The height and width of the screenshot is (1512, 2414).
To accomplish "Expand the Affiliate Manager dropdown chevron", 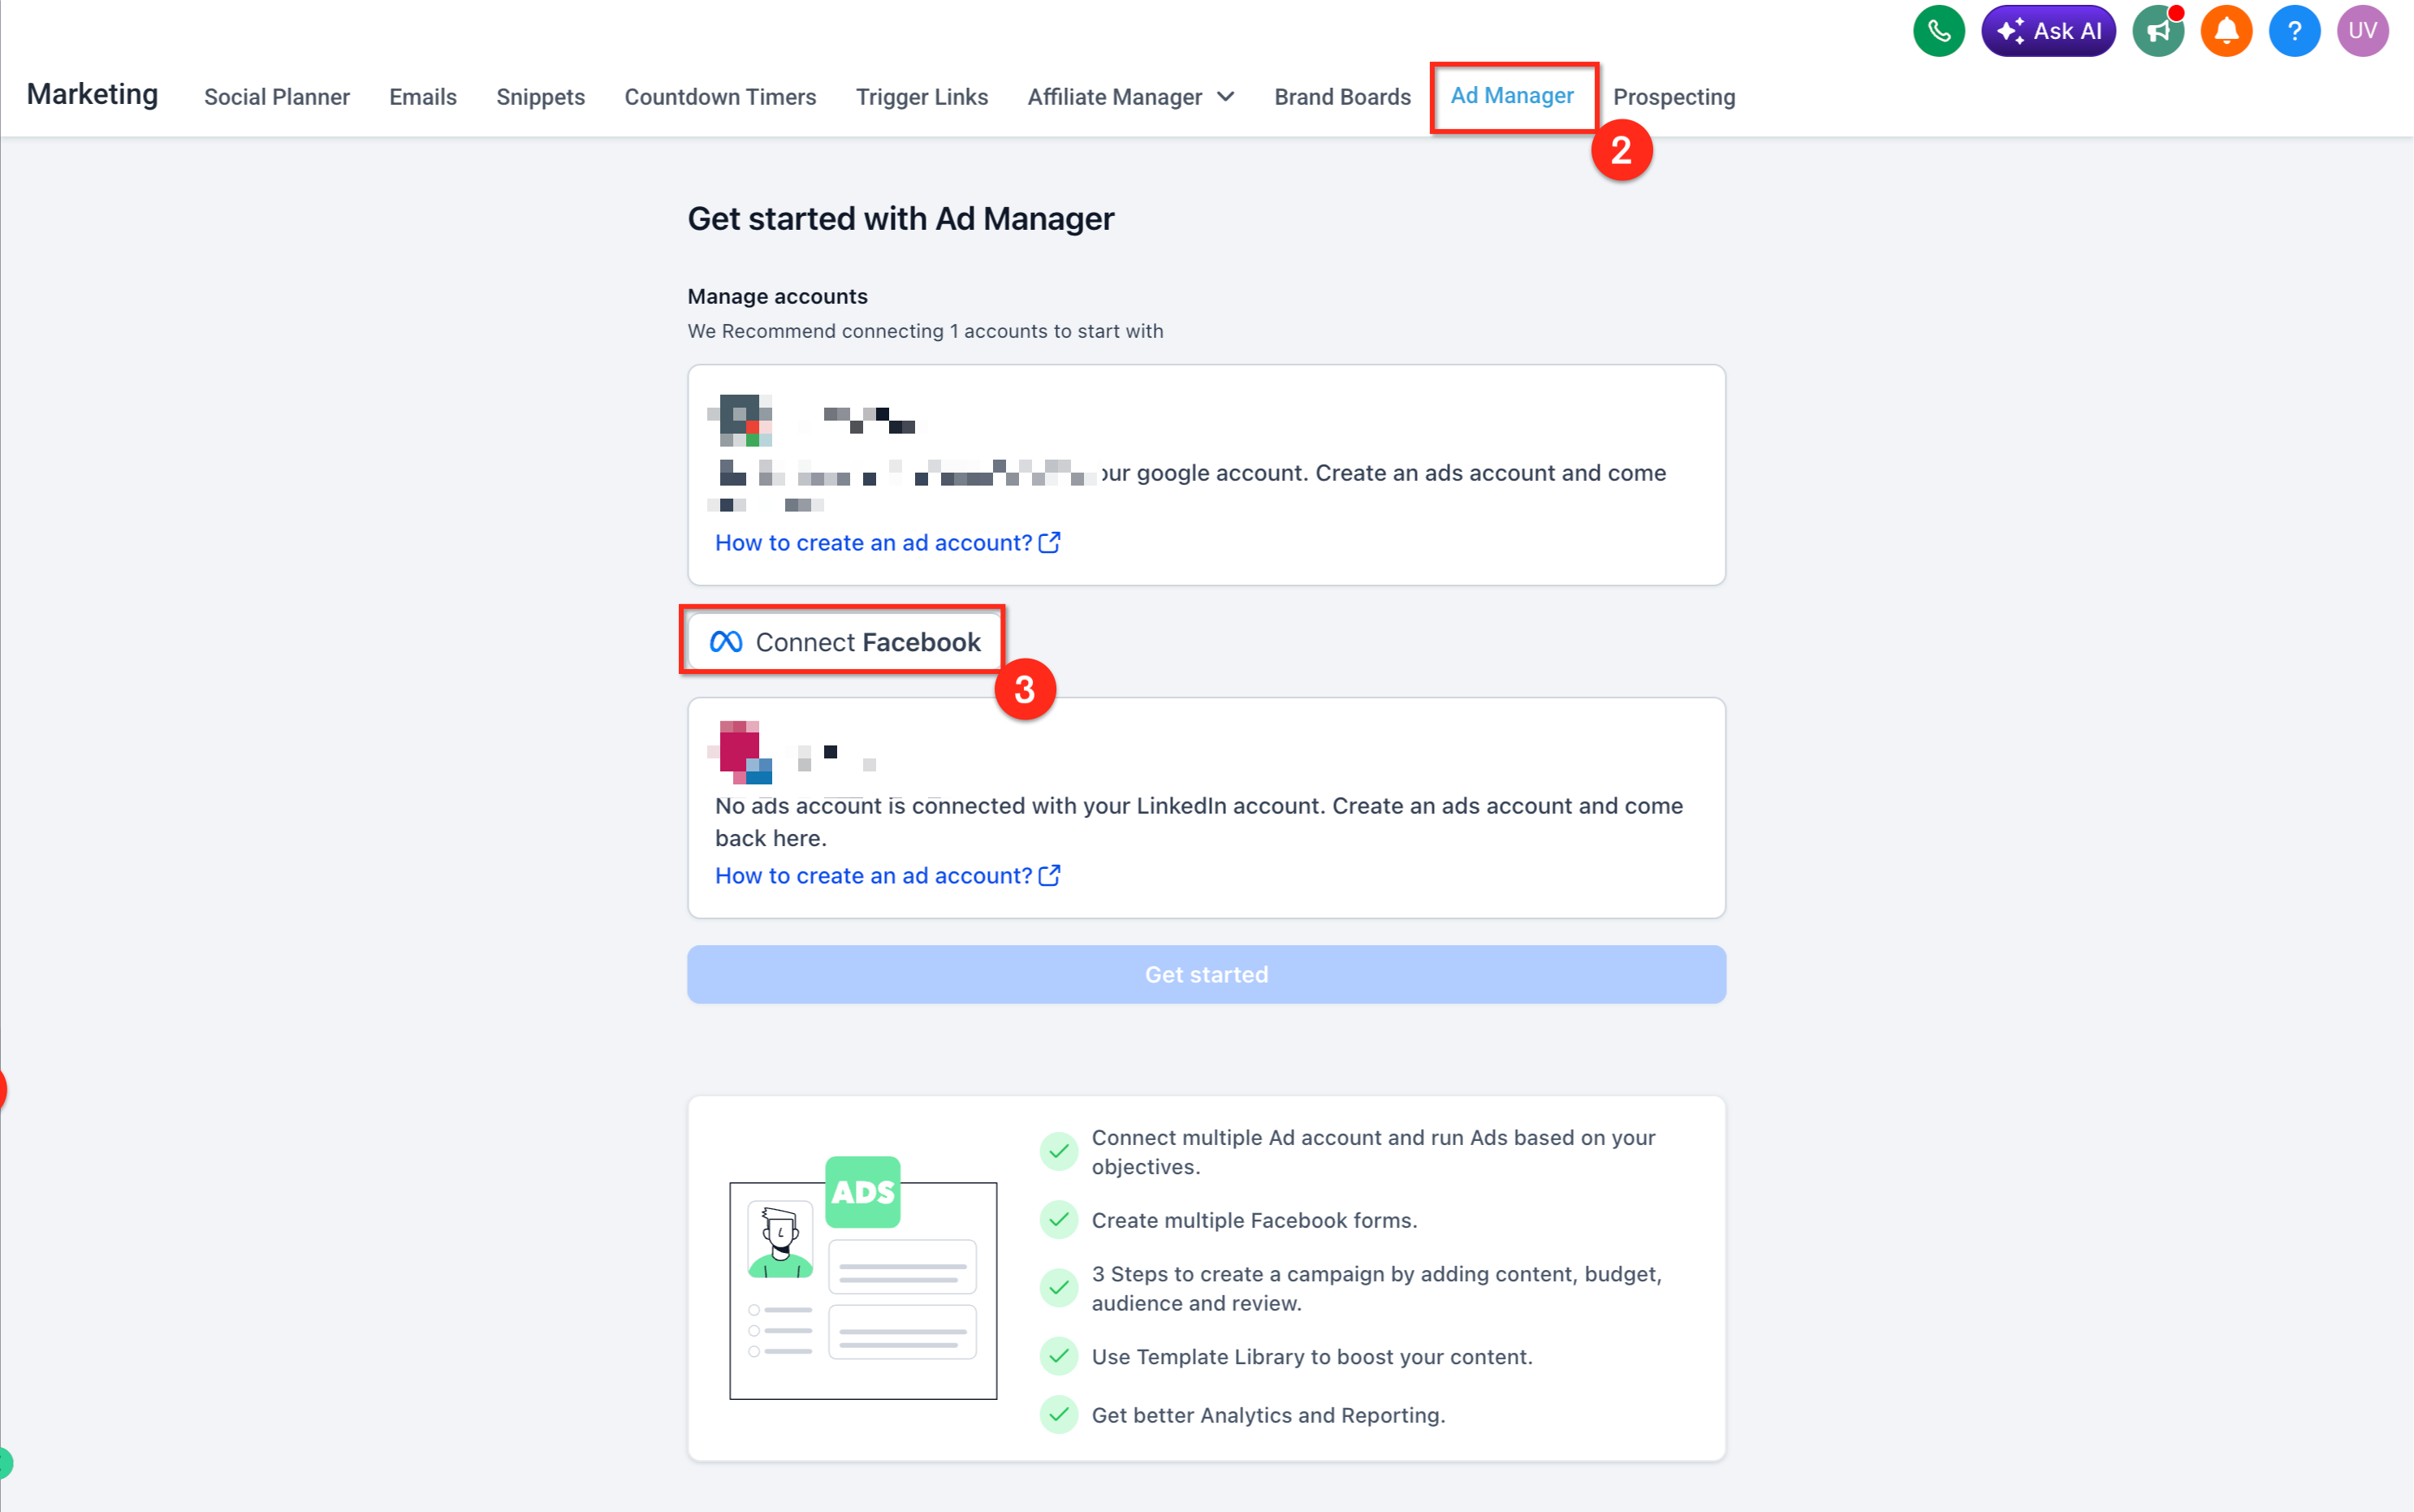I will pyautogui.click(x=1225, y=97).
